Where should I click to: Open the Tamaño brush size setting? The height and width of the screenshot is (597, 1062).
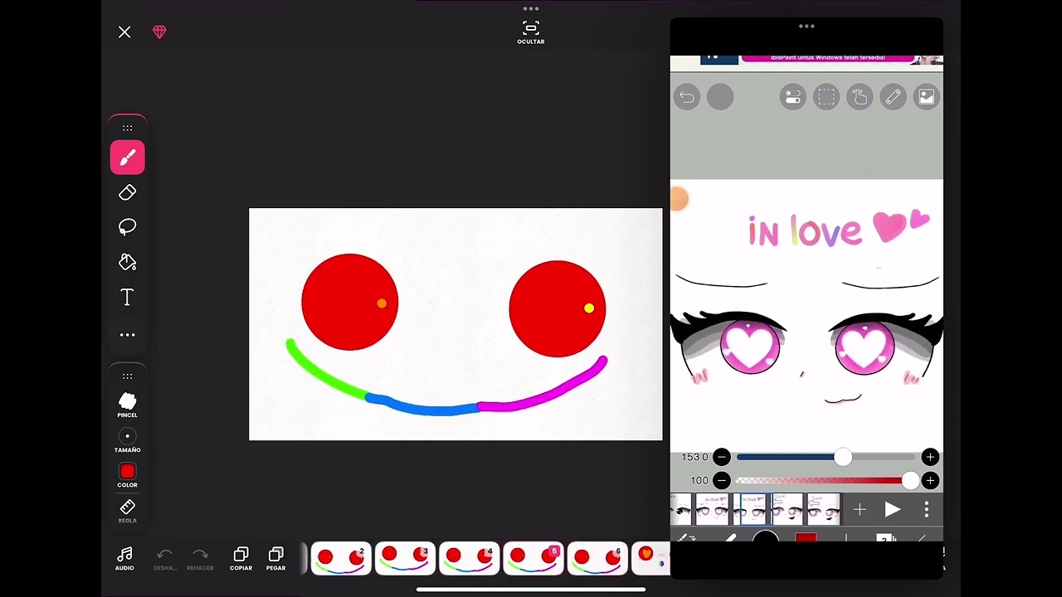127,440
